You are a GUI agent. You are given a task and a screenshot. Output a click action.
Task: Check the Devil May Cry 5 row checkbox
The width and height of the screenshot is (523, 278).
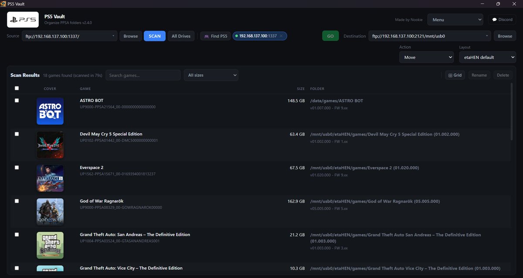pos(17,134)
